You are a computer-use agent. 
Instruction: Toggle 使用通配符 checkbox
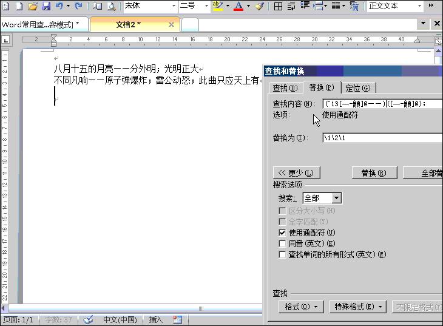pyautogui.click(x=282, y=233)
